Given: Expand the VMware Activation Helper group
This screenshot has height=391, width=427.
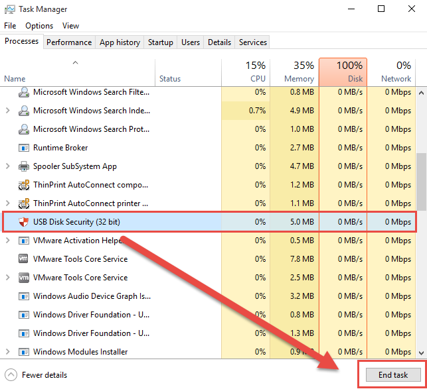Looking at the screenshot, I should tap(7, 241).
